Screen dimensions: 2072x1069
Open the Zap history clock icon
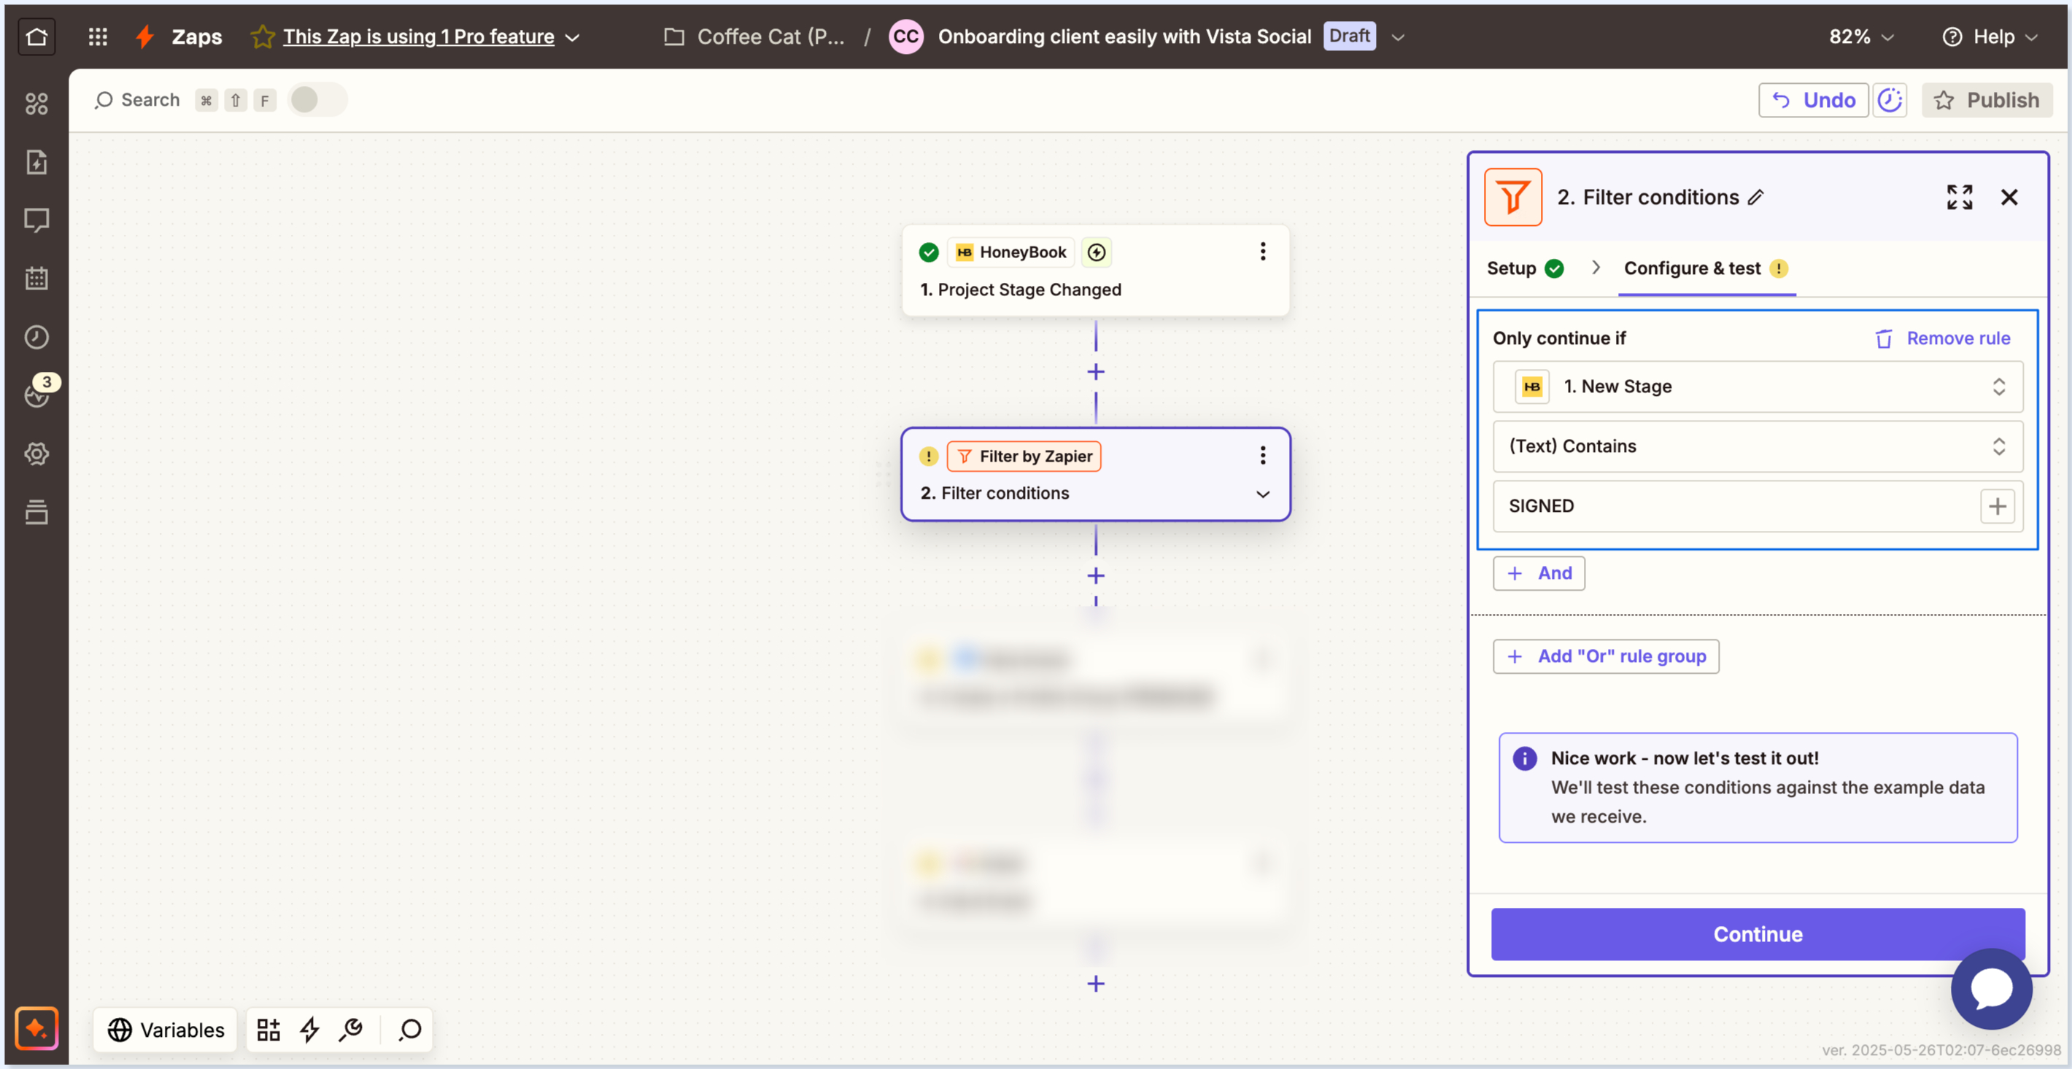[36, 337]
